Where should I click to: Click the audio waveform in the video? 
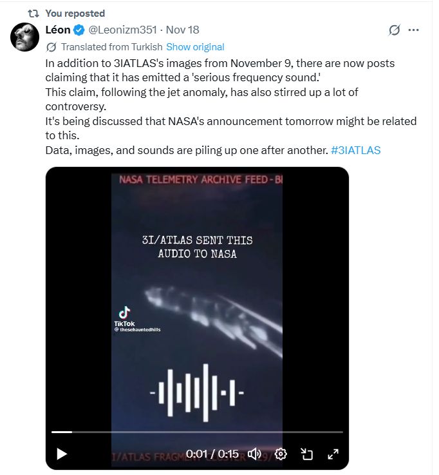coord(197,391)
